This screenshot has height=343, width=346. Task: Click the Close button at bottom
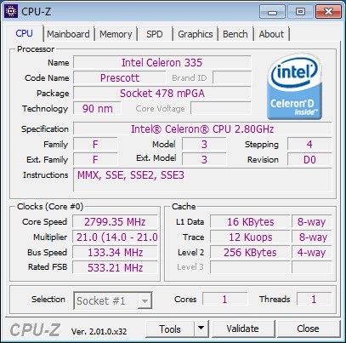(x=308, y=329)
